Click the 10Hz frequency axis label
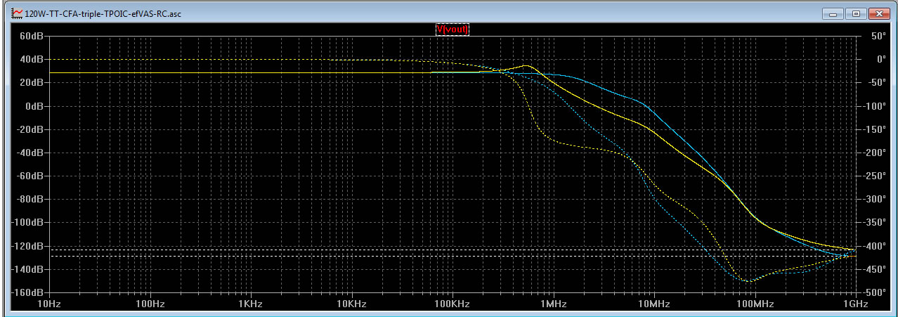The width and height of the screenshot is (898, 317). (49, 304)
